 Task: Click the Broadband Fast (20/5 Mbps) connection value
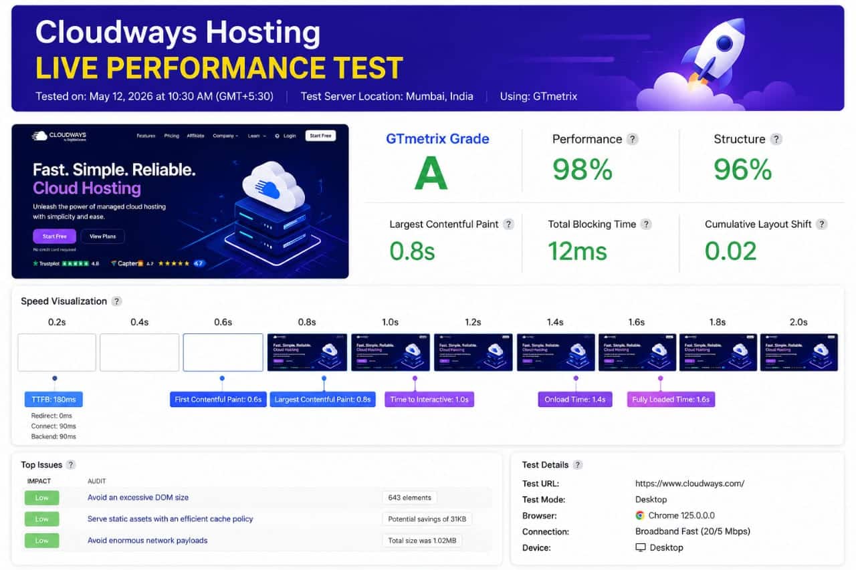pyautogui.click(x=693, y=531)
